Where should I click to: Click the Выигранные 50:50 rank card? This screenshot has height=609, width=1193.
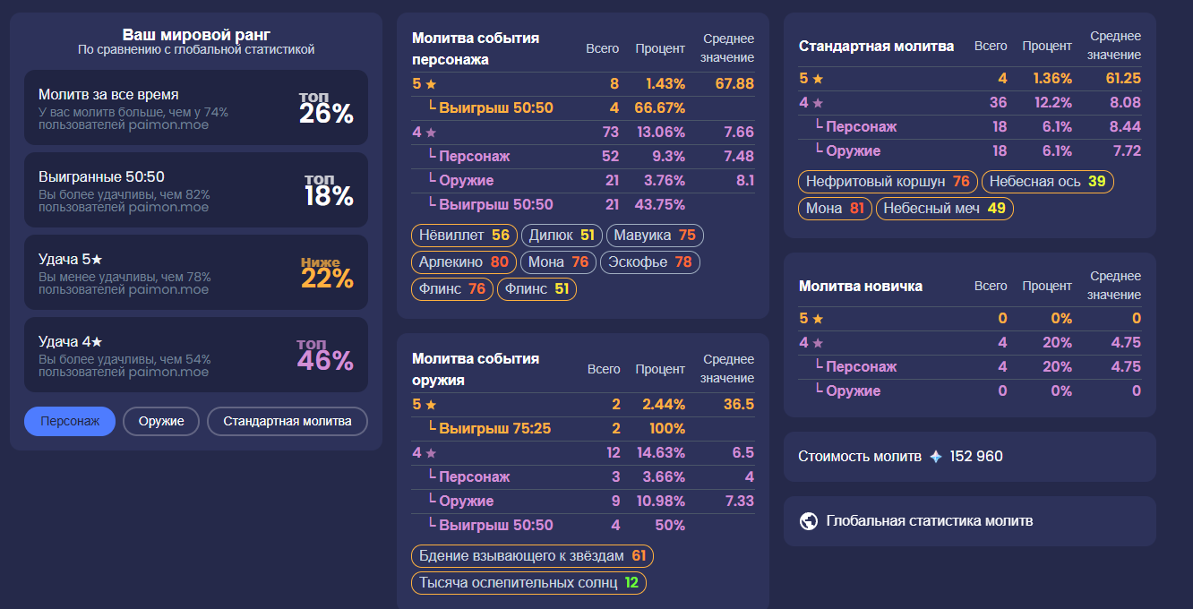tap(196, 190)
